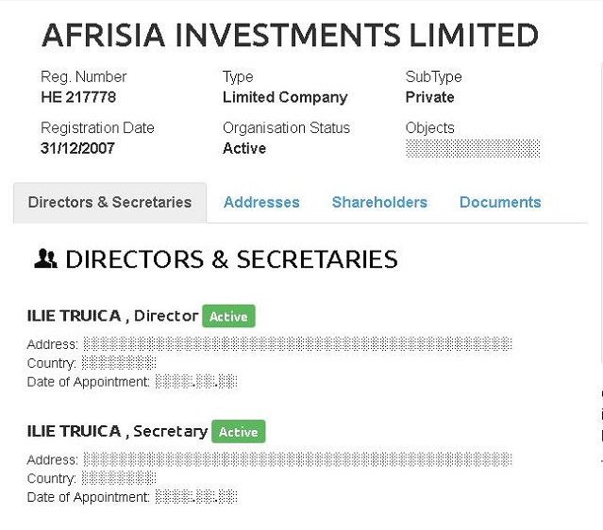Select the ILIE TRUICA Secretary entry name
This screenshot has width=603, height=530.
coord(75,432)
